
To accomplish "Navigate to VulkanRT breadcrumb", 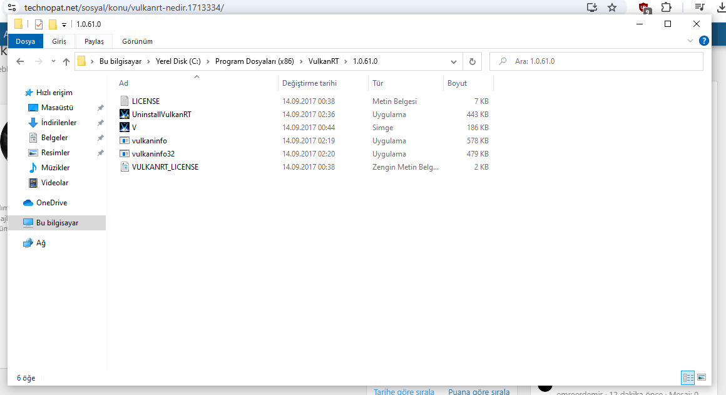I will click(x=324, y=61).
